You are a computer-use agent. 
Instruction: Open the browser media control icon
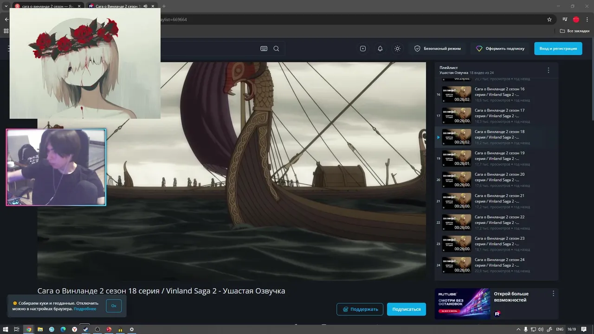tap(565, 19)
